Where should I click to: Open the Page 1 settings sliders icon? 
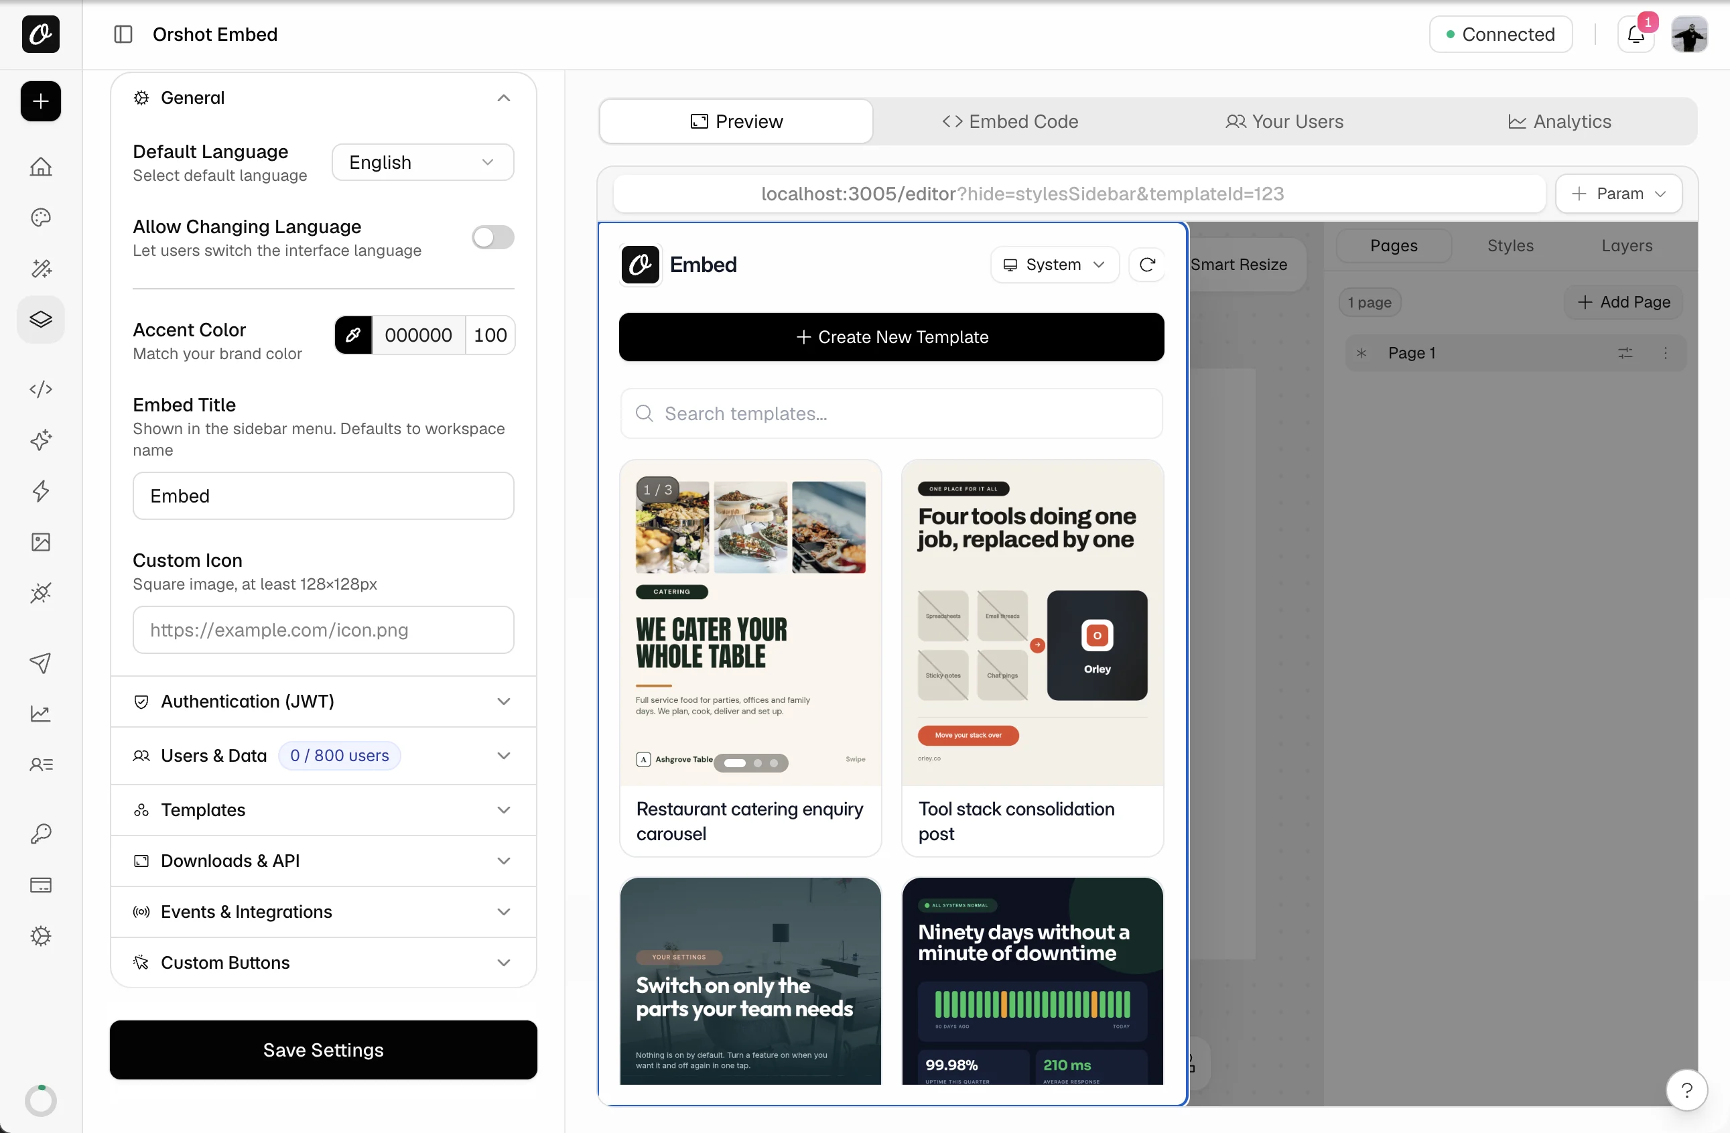click(1625, 353)
